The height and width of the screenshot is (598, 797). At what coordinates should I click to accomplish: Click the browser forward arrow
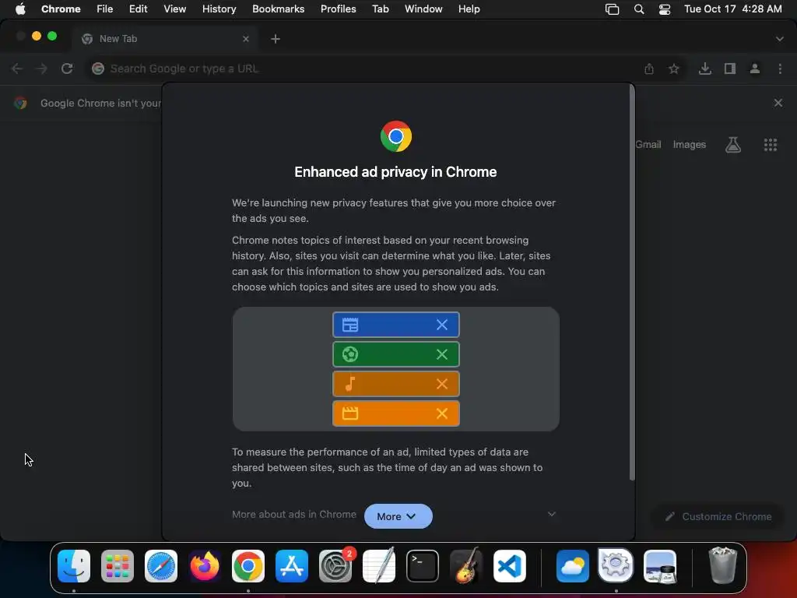coord(42,69)
